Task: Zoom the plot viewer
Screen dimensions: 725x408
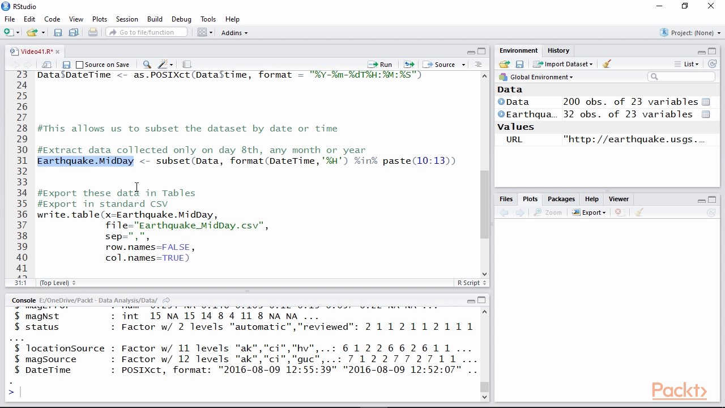Action: 548,212
